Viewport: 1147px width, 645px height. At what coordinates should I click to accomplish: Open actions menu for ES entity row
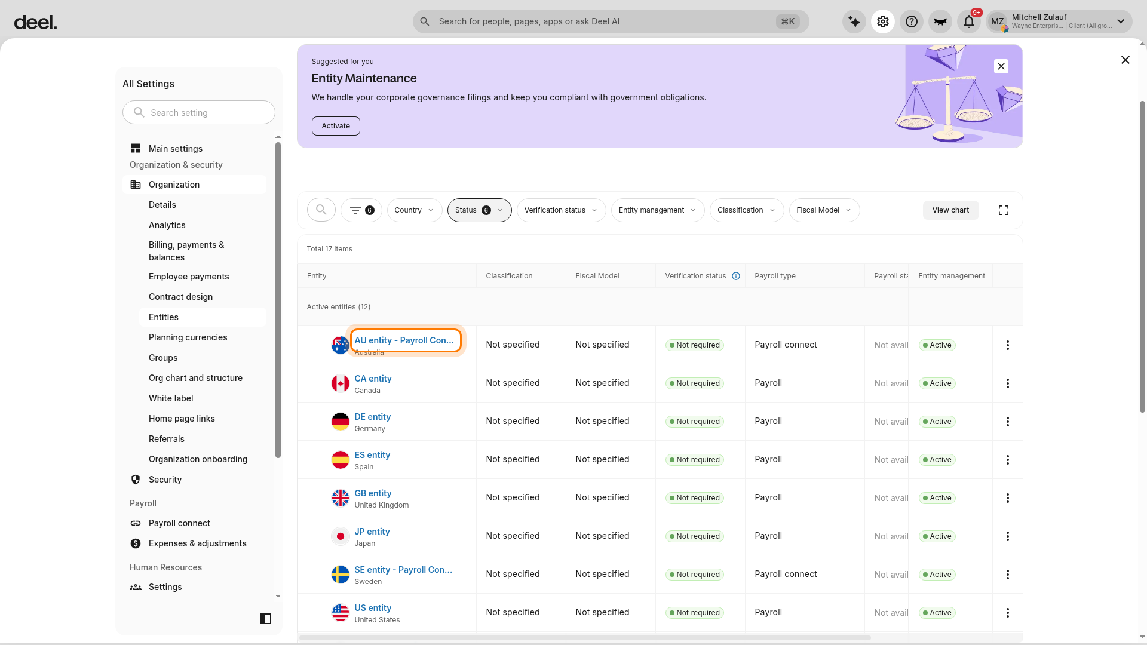pyautogui.click(x=1008, y=460)
